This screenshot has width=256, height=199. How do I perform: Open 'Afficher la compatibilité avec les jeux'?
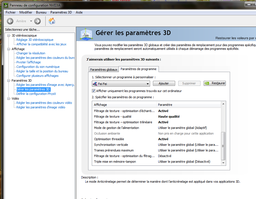click(x=41, y=44)
